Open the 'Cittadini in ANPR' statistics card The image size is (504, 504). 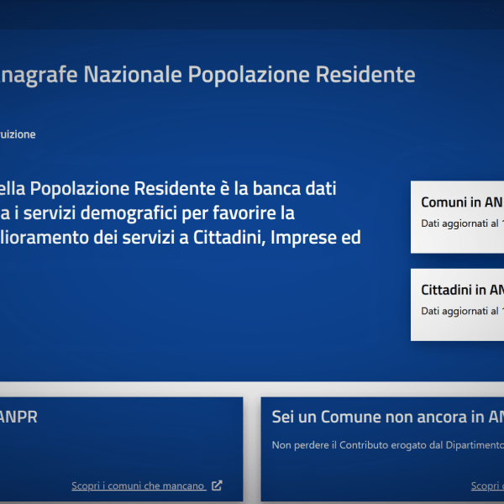458,305
